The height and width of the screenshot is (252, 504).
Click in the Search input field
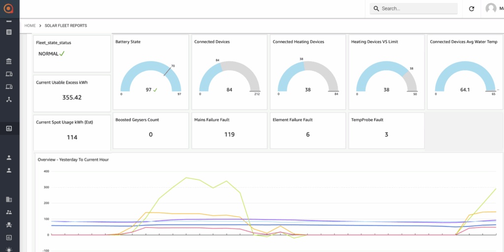point(413,9)
